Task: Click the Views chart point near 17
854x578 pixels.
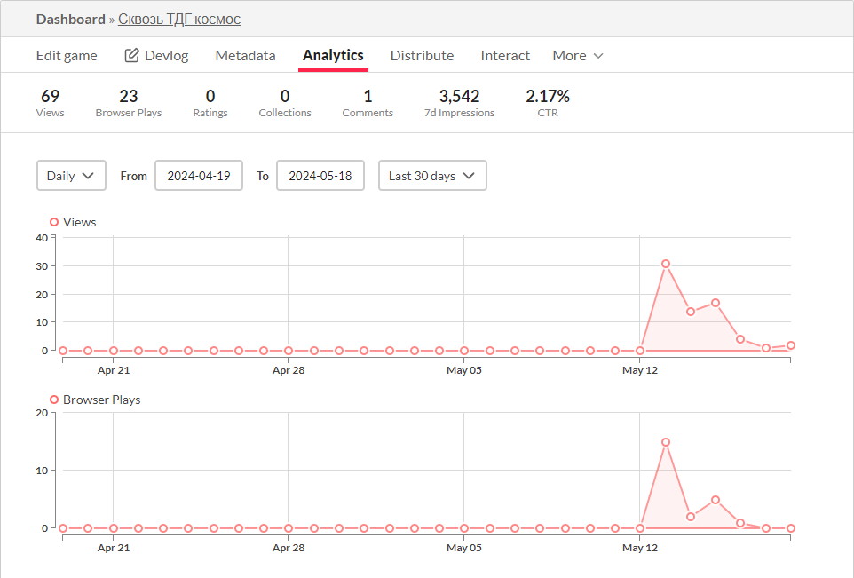Action: click(716, 303)
